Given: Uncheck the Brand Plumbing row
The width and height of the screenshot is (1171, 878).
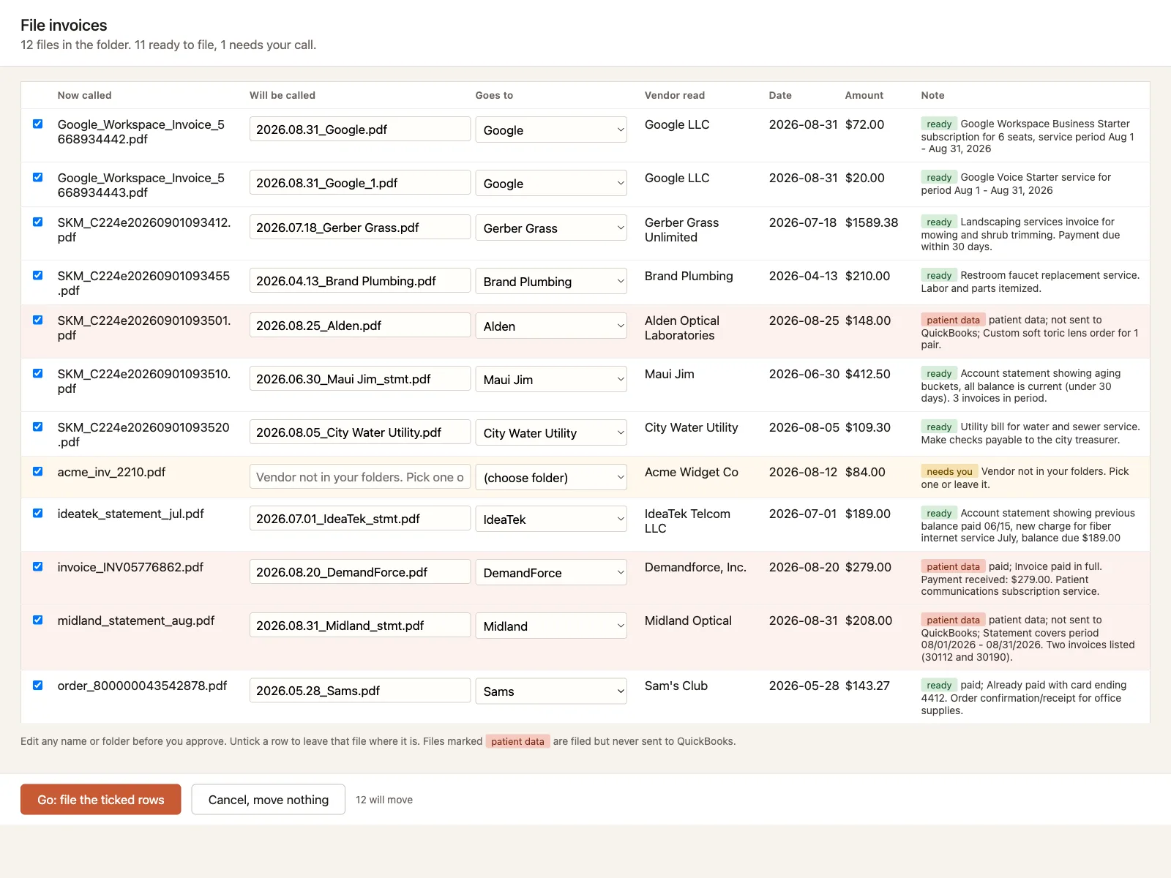Looking at the screenshot, I should click(37, 275).
